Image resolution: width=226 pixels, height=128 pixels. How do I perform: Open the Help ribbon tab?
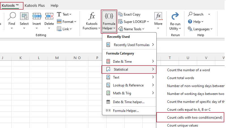point(54,6)
